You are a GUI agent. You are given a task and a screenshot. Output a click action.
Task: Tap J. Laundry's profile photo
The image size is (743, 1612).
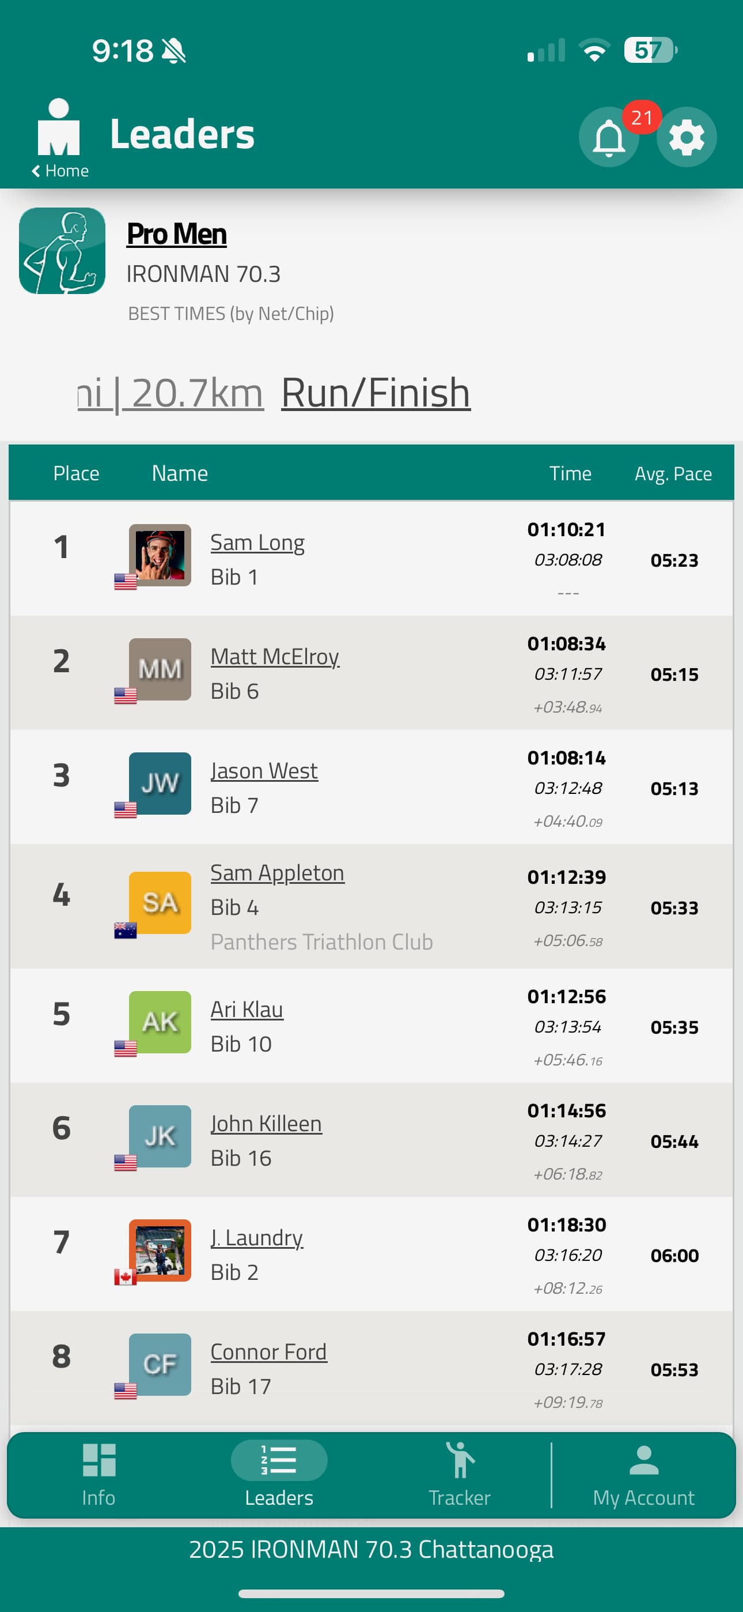(x=160, y=1251)
